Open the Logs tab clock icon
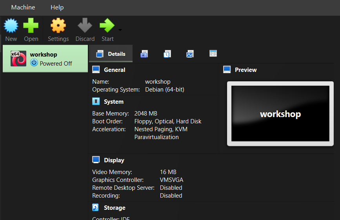Screen dimensions: 340x220 [167, 54]
